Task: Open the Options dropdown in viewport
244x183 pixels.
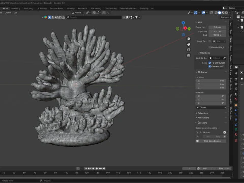Action: (x=226, y=17)
